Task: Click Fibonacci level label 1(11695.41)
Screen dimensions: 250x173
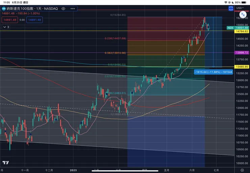Action: 118,114
